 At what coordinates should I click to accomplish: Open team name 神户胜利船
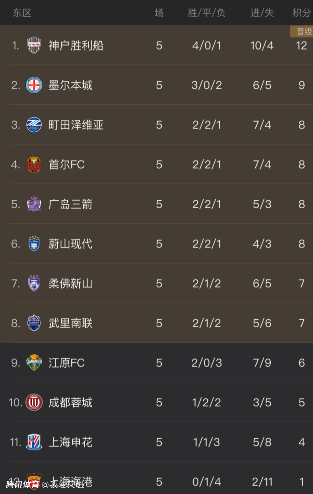76,46
